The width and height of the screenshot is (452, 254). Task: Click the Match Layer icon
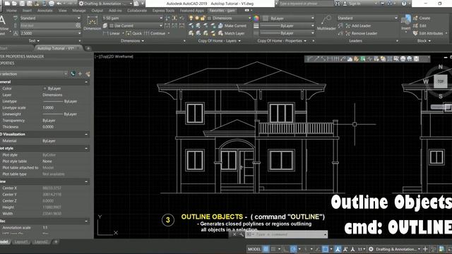point(220,33)
